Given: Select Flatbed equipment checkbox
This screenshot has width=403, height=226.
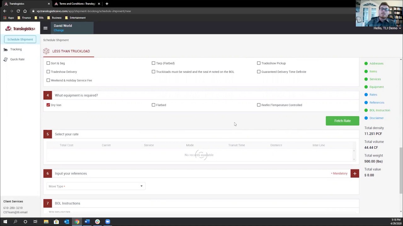Looking at the screenshot, I should [x=153, y=105].
